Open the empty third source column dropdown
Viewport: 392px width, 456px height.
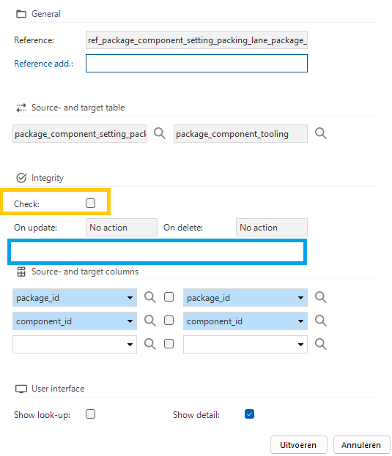click(130, 345)
